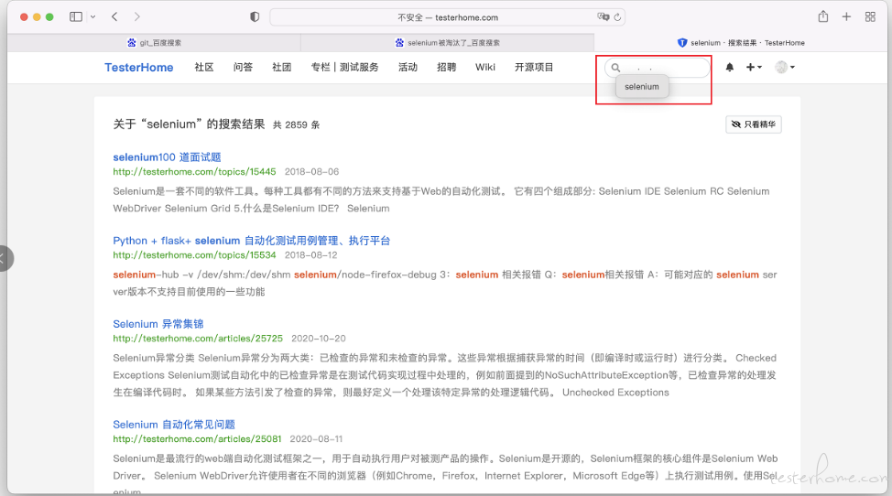
Task: Click the date 2018-08-12
Action: click(x=311, y=255)
